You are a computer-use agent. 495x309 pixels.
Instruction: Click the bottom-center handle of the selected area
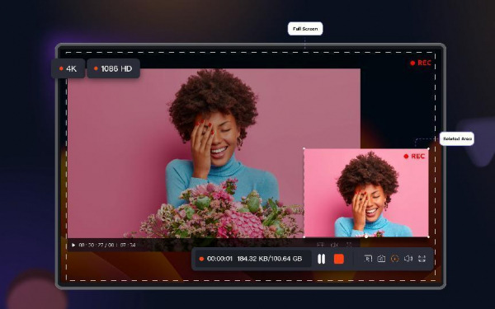pyautogui.click(x=366, y=236)
